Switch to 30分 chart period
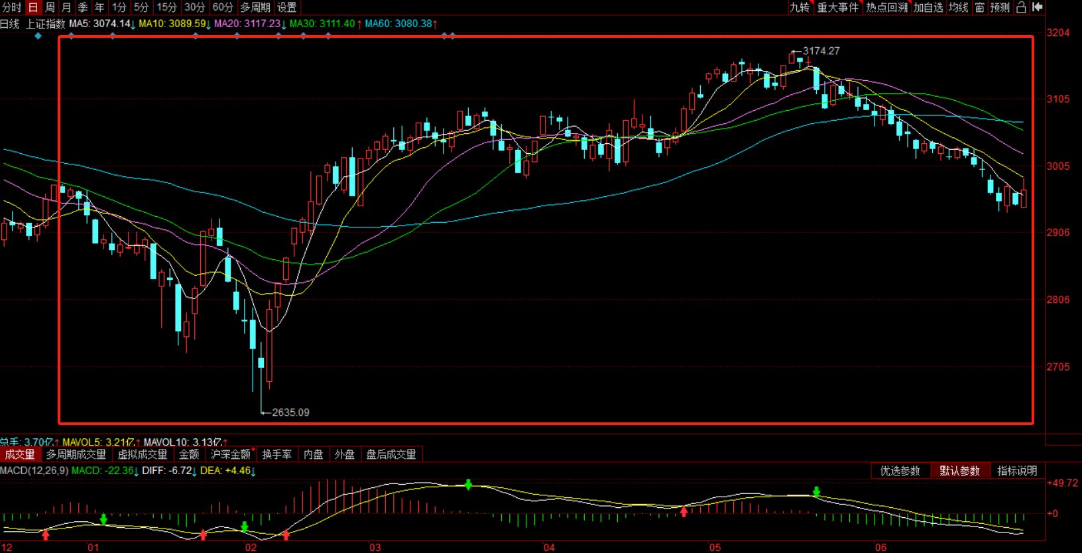This screenshot has width=1082, height=553. click(194, 7)
